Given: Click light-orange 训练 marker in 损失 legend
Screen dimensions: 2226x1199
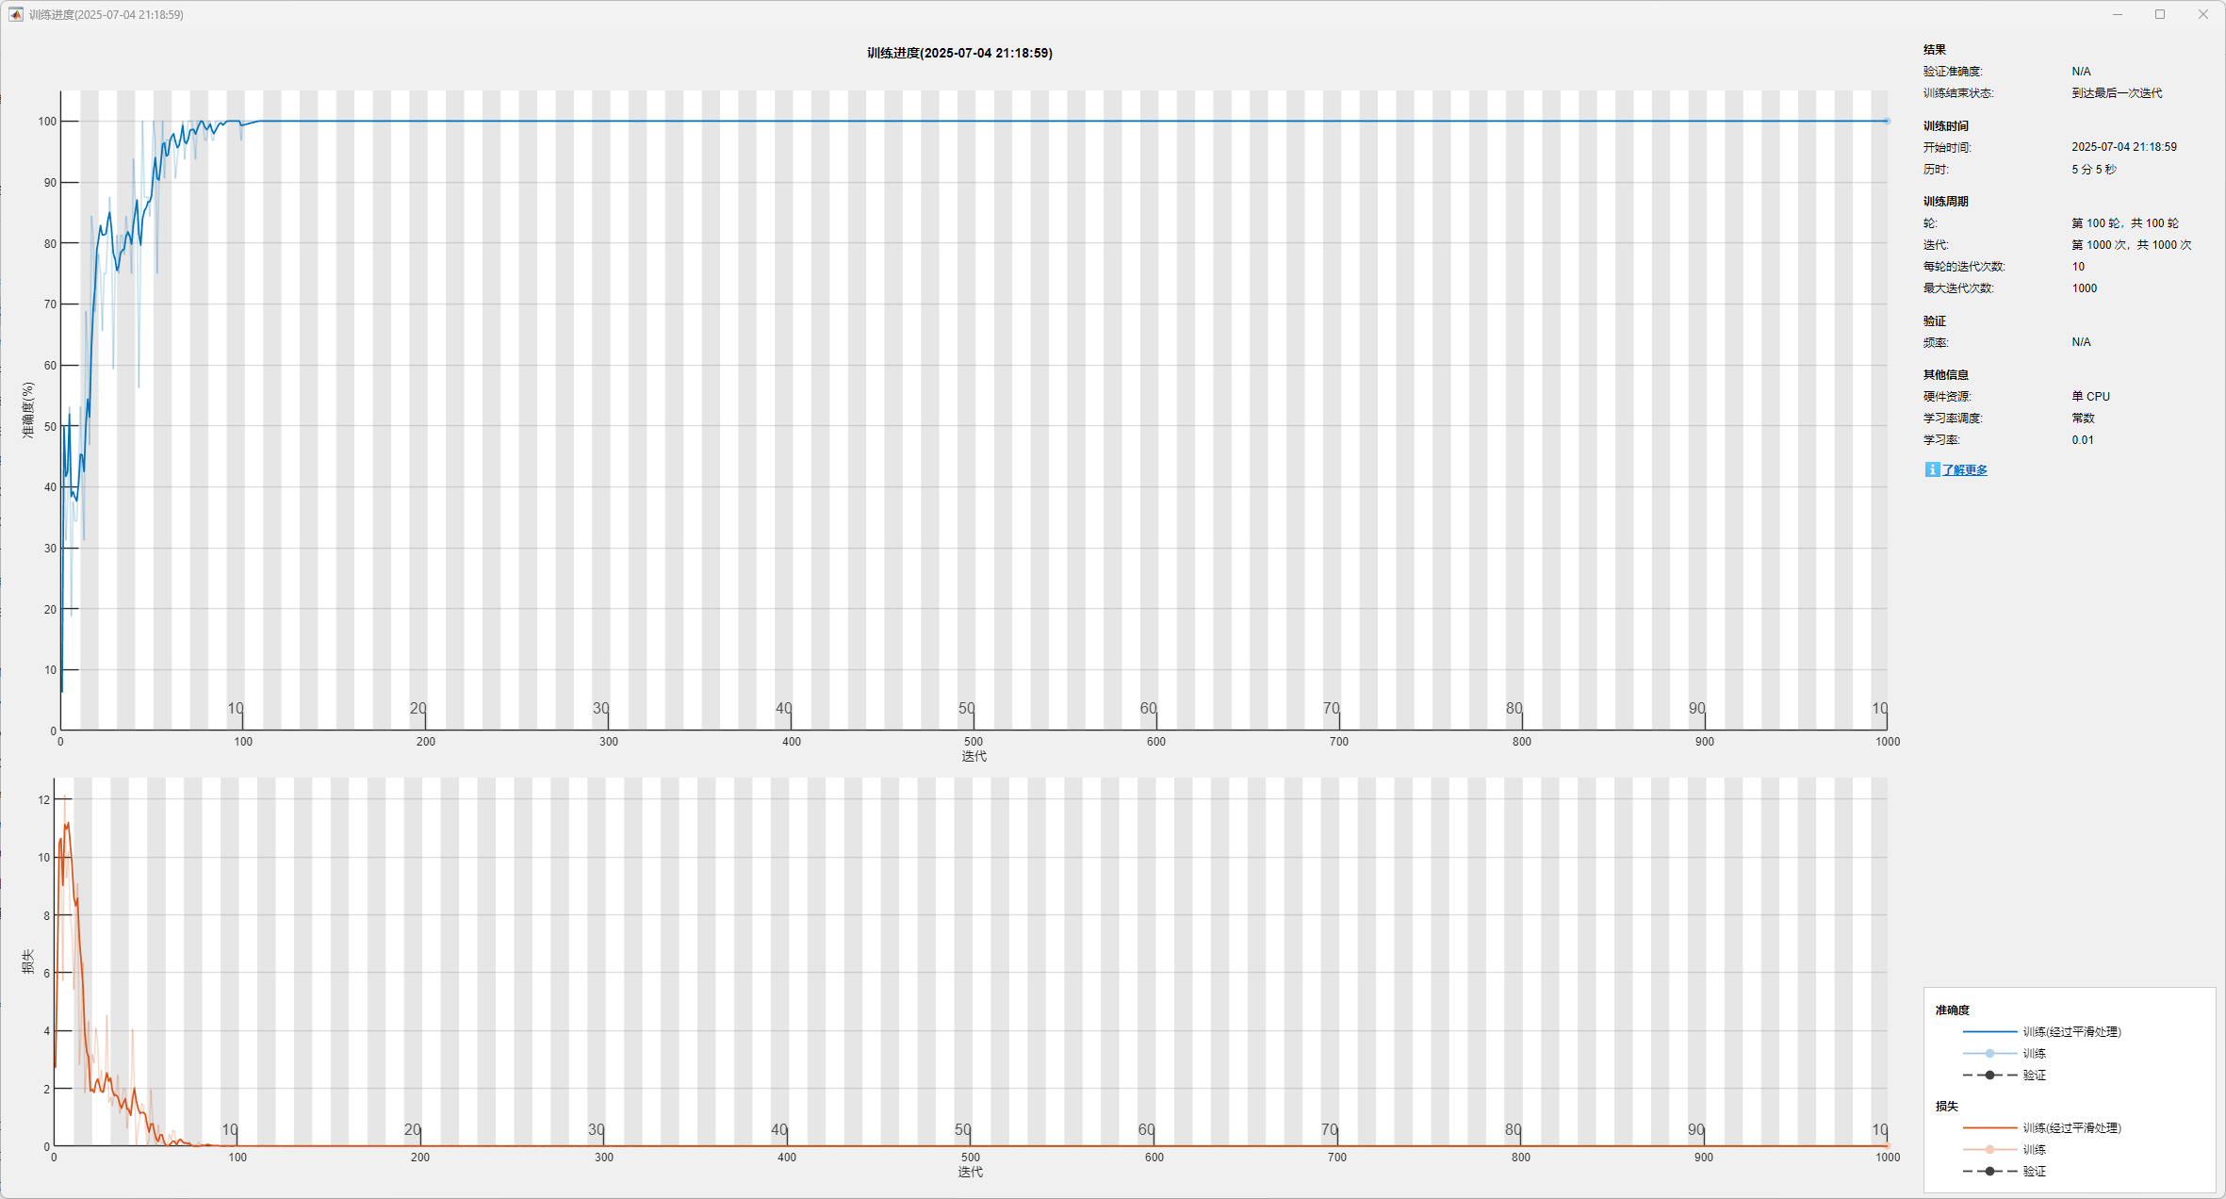Looking at the screenshot, I should 1989,1149.
